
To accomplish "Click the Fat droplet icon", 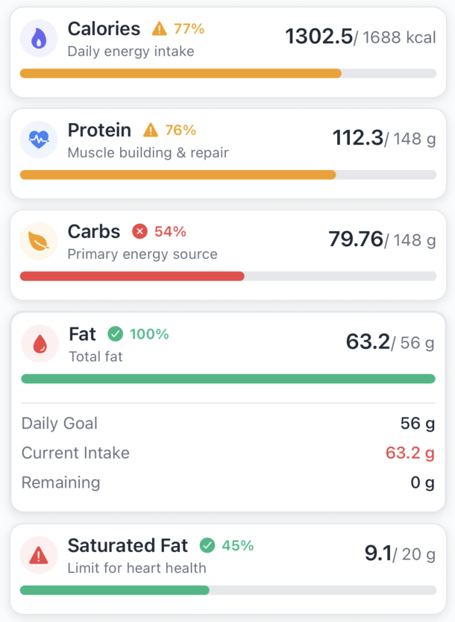I will coord(40,344).
